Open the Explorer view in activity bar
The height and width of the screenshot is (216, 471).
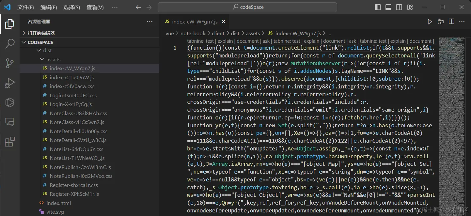[x=10, y=24]
